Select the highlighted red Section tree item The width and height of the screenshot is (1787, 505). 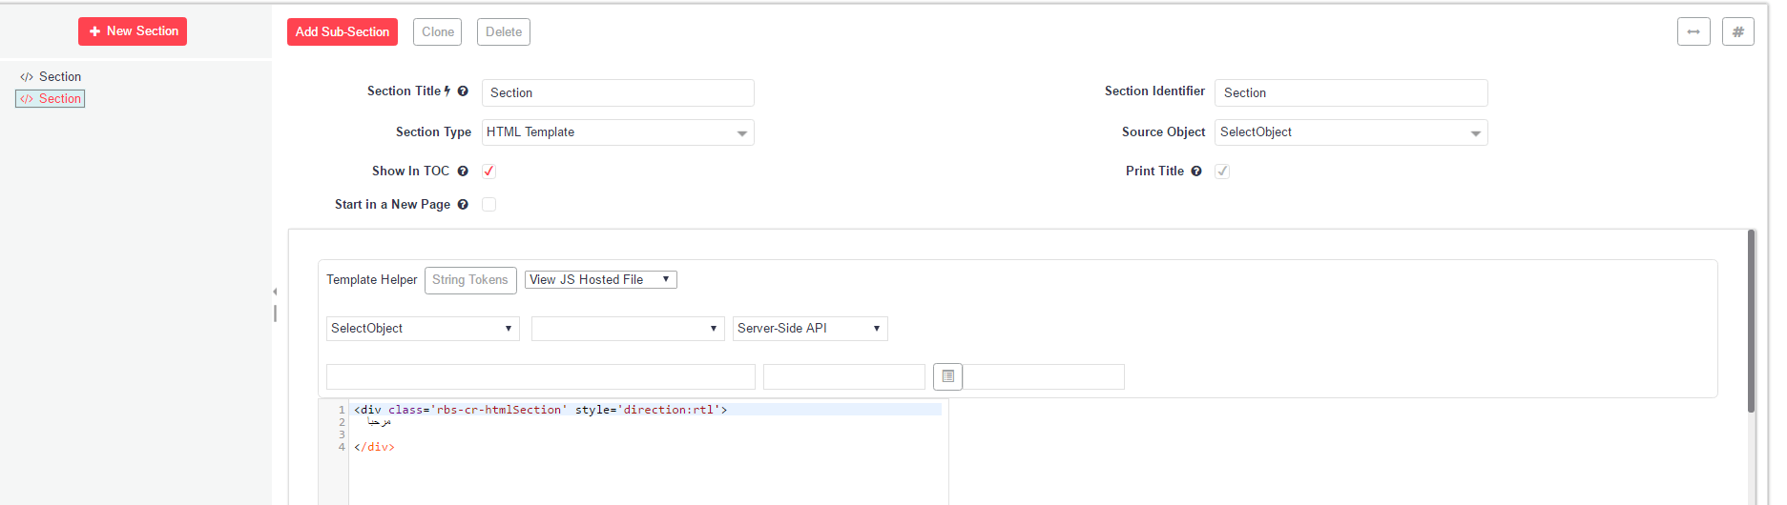pyautogui.click(x=59, y=99)
